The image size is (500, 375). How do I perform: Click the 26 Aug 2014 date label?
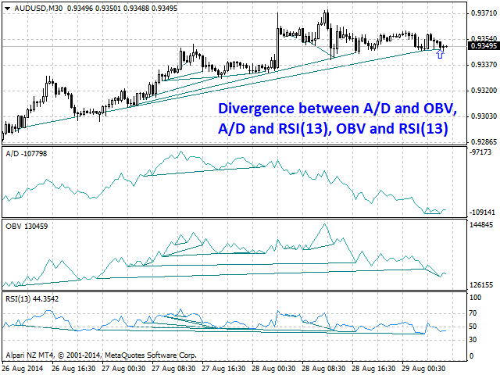(x=23, y=369)
